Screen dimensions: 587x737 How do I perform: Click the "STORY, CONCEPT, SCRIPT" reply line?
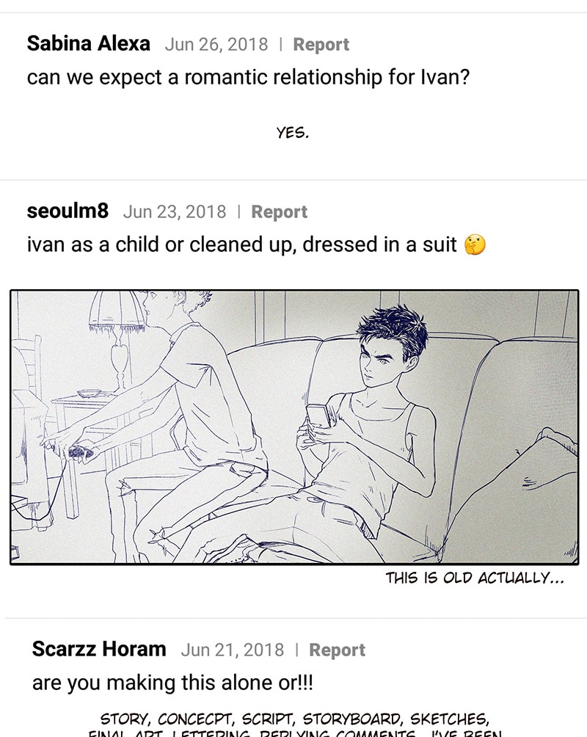point(294,718)
